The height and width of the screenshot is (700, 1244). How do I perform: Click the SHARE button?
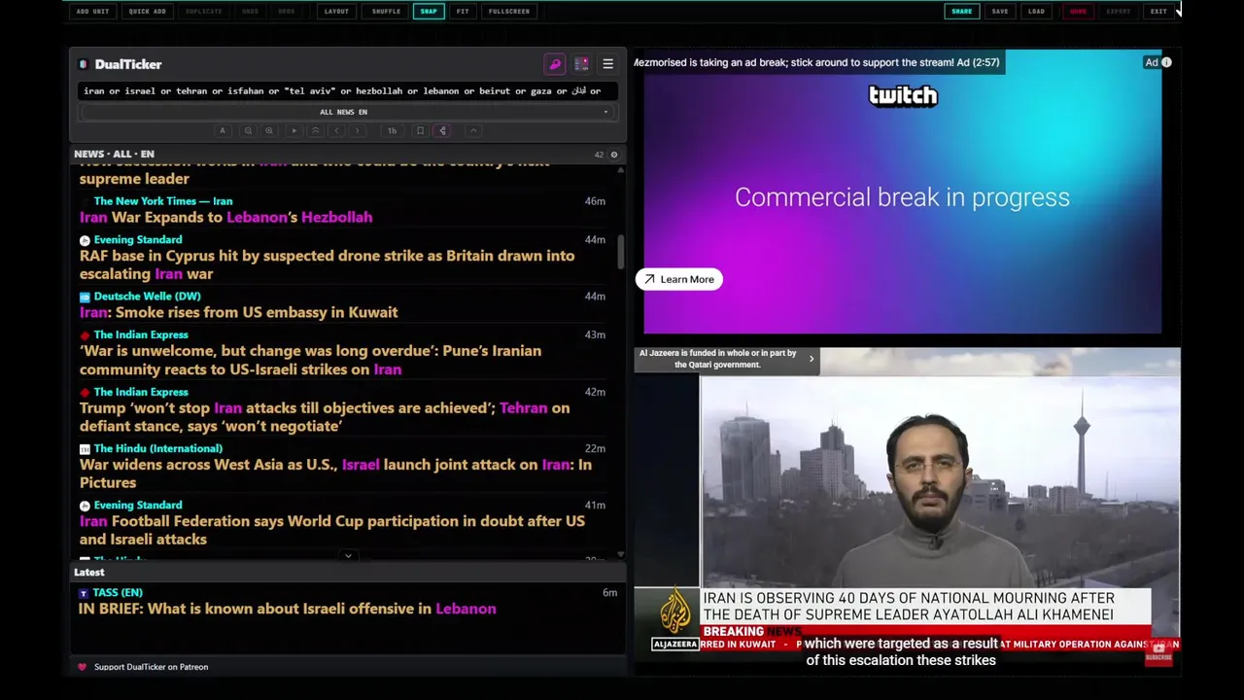(x=961, y=12)
